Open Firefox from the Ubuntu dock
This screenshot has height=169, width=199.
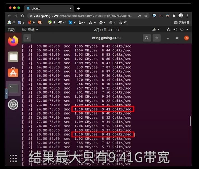tap(13, 41)
